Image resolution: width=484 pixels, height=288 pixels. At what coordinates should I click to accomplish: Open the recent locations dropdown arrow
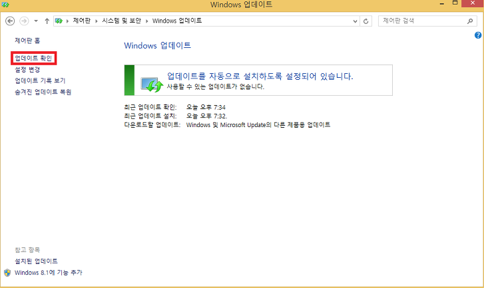point(36,21)
